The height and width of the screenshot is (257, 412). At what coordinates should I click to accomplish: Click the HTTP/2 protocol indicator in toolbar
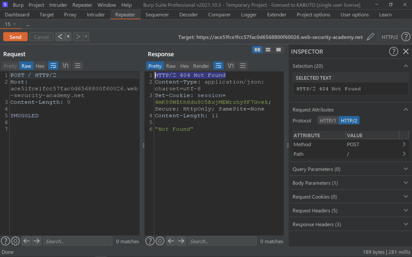(x=390, y=37)
